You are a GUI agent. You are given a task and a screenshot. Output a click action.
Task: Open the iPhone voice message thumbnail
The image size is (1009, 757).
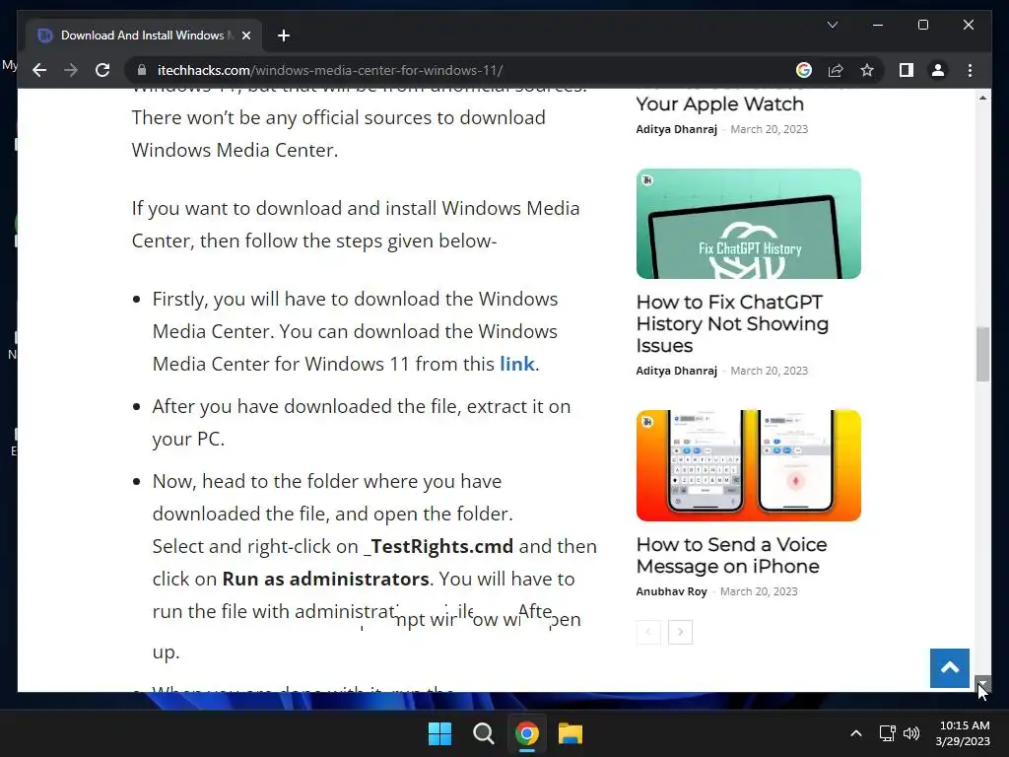pyautogui.click(x=749, y=465)
